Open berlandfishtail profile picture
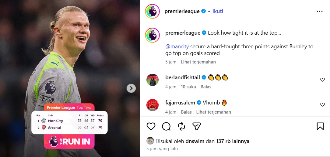330x157 pixels. tap(153, 80)
